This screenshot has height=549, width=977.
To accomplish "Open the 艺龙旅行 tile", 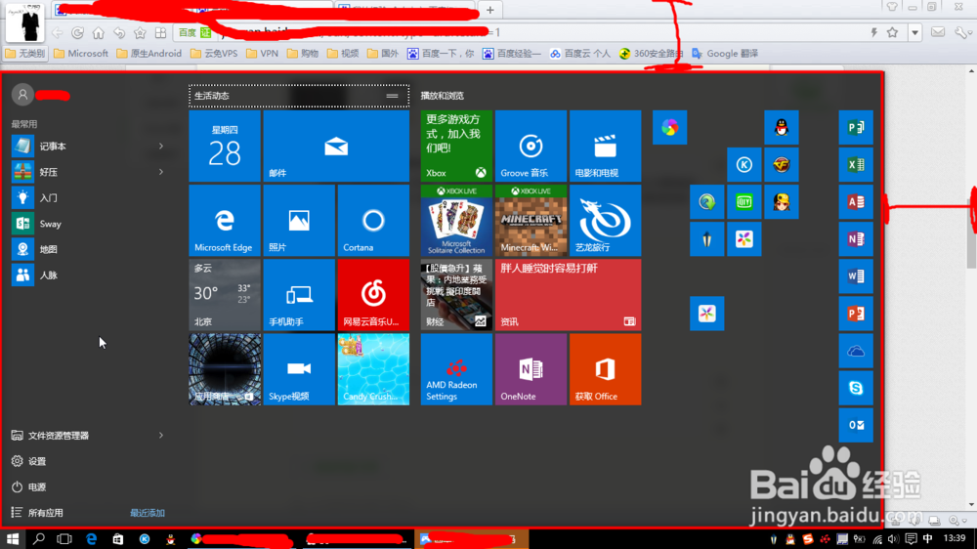I will (605, 221).
